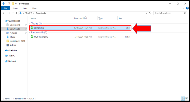This screenshot has height=102, width=190.
Task: Select This PC in the navigation pane
Action: [12, 56]
